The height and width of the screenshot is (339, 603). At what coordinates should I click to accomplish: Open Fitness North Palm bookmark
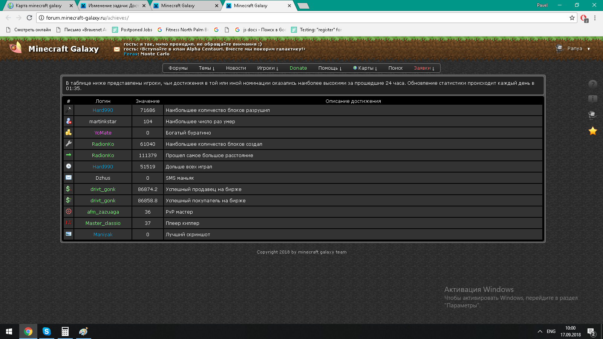click(183, 30)
